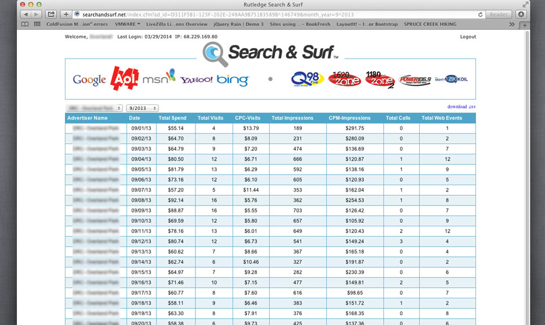Open LiveZilla Overview bookmark
545x325 pixels.
177,24
